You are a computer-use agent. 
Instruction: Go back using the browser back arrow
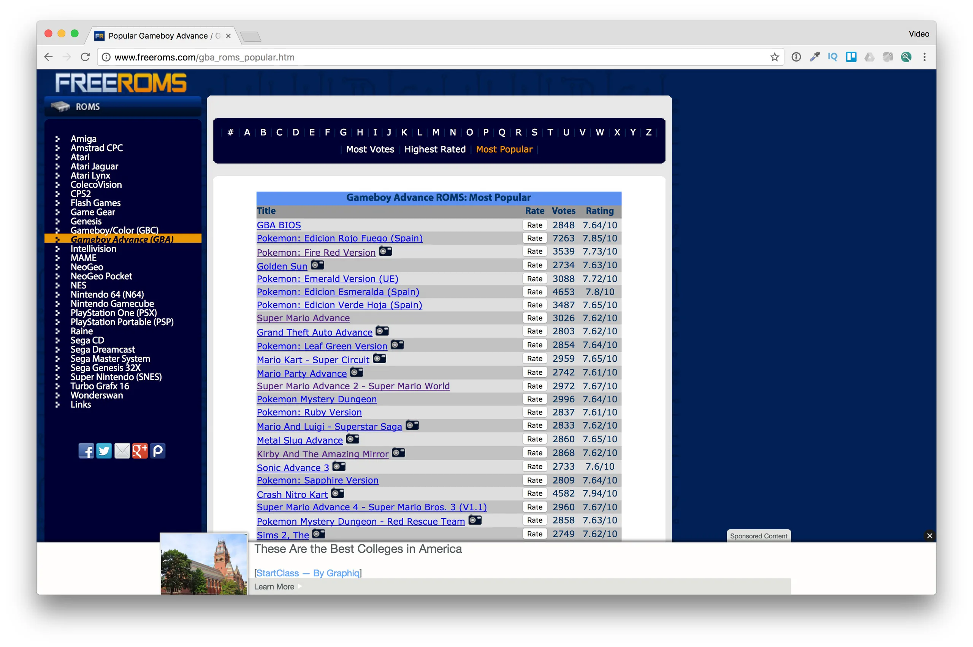pyautogui.click(x=49, y=57)
